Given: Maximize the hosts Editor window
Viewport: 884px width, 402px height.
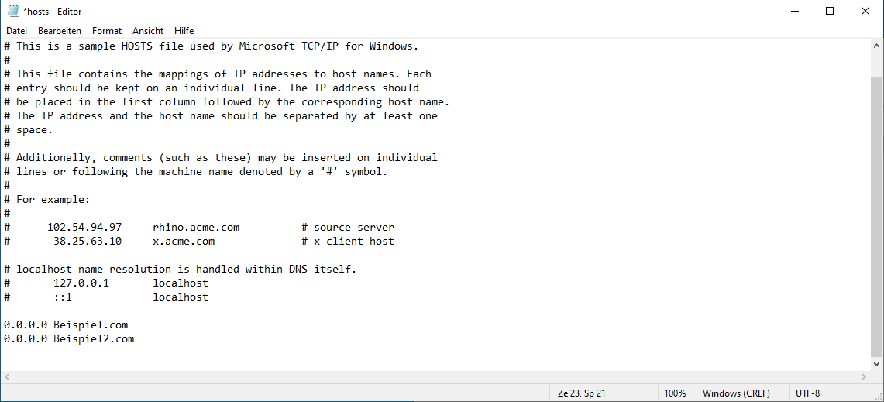Looking at the screenshot, I should pyautogui.click(x=829, y=11).
